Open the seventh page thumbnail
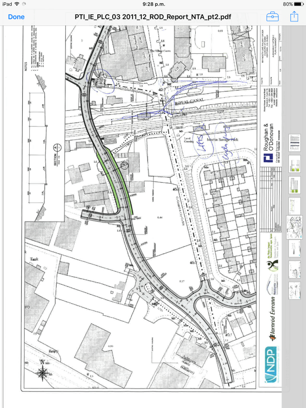306x408 pixels. (294, 268)
